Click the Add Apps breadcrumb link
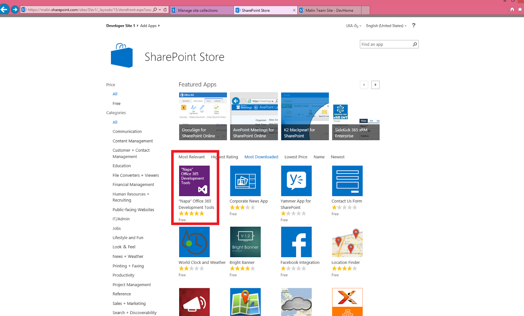 point(148,26)
